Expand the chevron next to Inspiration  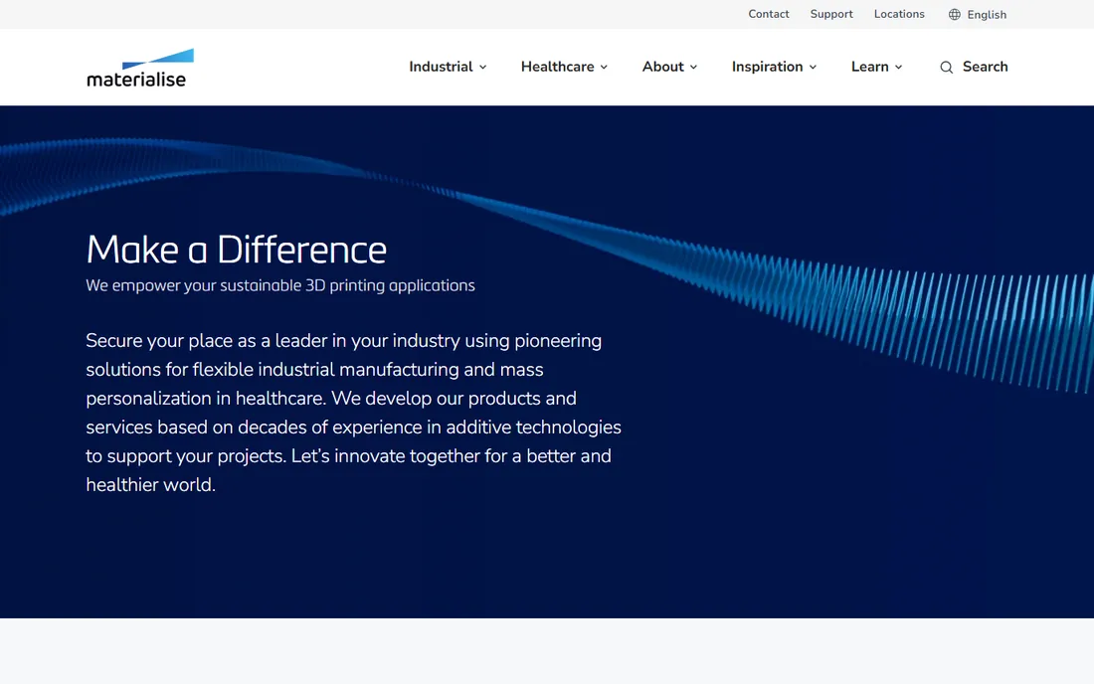pos(813,67)
